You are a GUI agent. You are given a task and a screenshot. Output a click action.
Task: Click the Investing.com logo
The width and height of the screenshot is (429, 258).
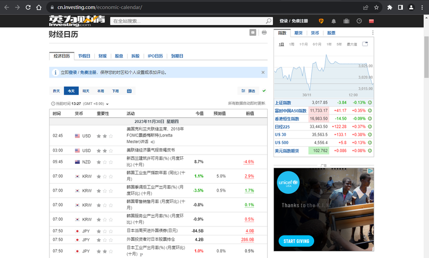[77, 21]
